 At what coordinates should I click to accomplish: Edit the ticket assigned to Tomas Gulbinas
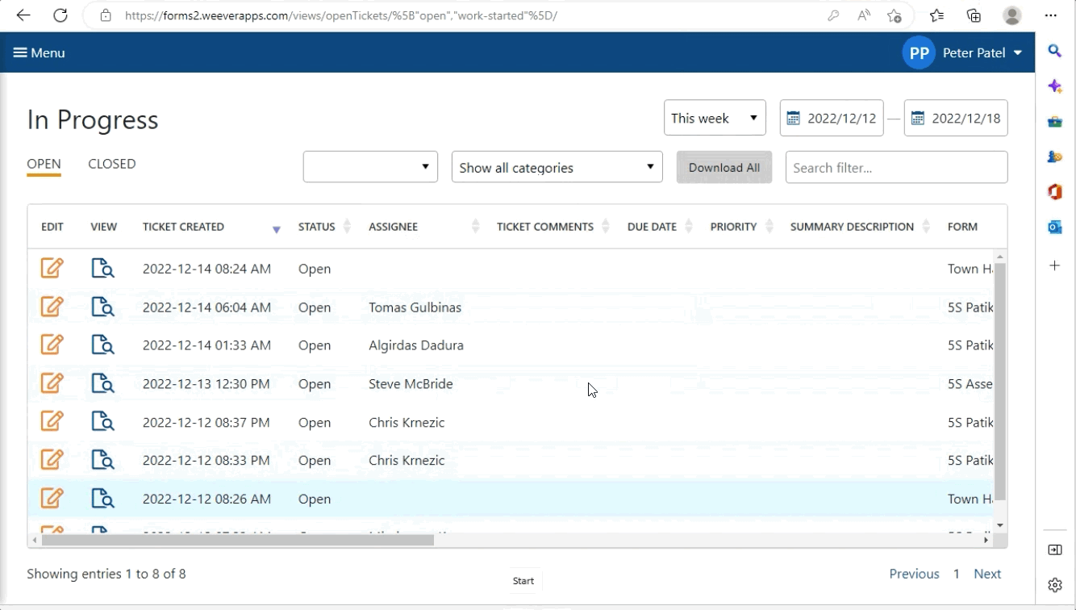coord(52,306)
